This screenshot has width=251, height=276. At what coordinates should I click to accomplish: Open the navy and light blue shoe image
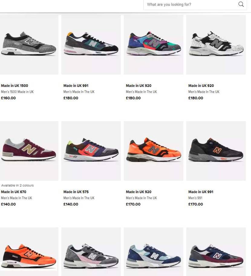153,252
